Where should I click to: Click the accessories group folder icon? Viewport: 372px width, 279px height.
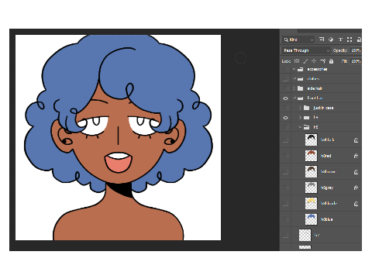[x=300, y=69]
